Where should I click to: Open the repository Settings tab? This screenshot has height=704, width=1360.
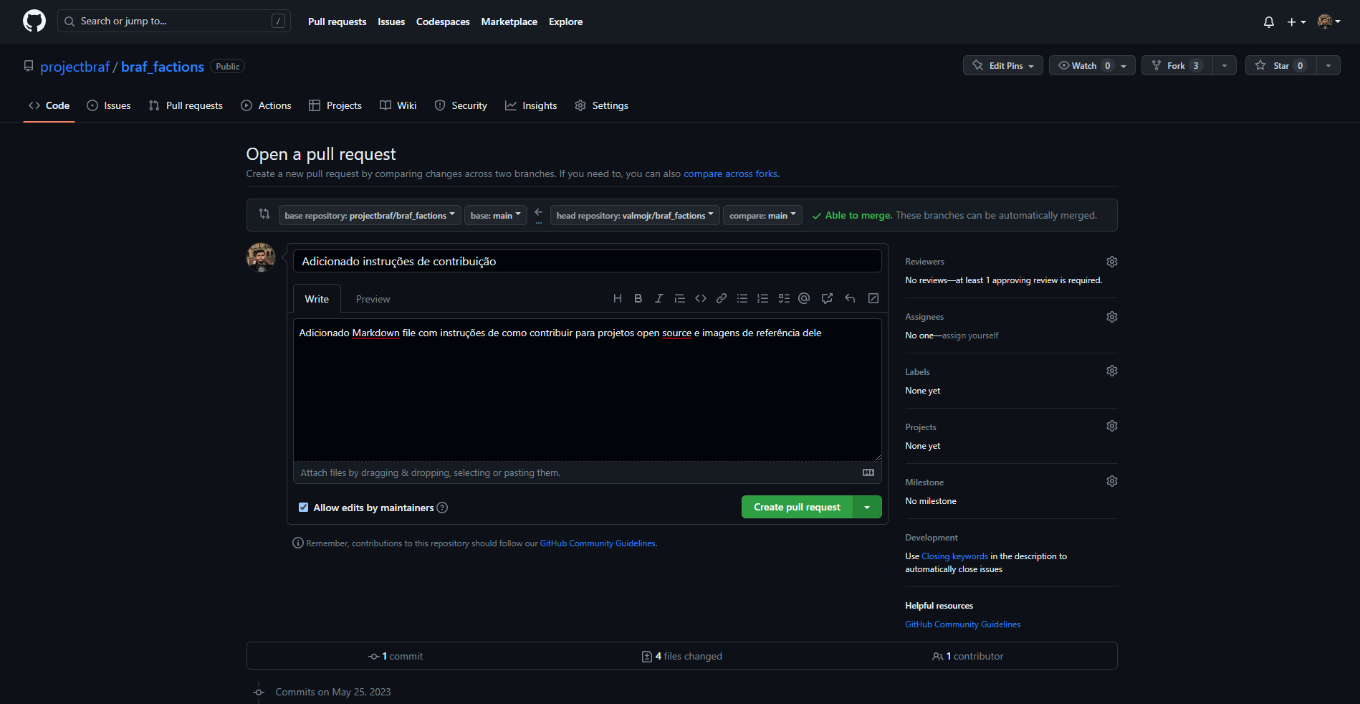(601, 105)
